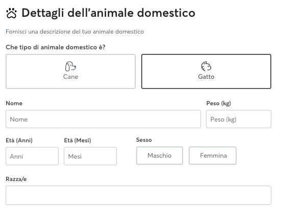This screenshot has height=210, width=281.
Task: Click the Età (Mesi) label
Action: click(78, 140)
